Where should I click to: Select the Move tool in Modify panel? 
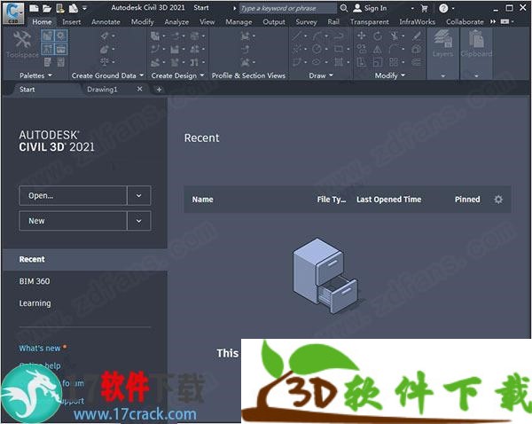pyautogui.click(x=362, y=35)
